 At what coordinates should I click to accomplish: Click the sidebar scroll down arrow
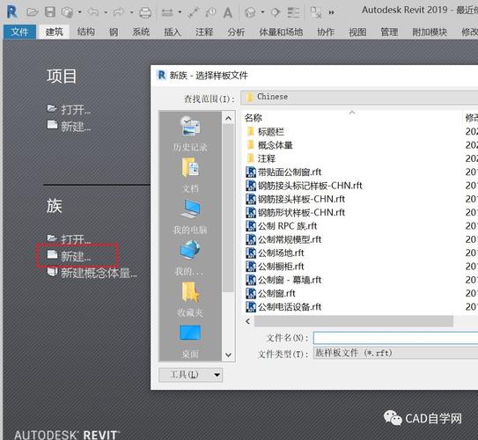pos(228,355)
